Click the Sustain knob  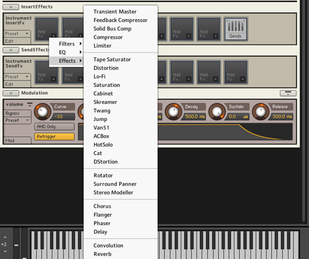pyautogui.click(x=217, y=112)
